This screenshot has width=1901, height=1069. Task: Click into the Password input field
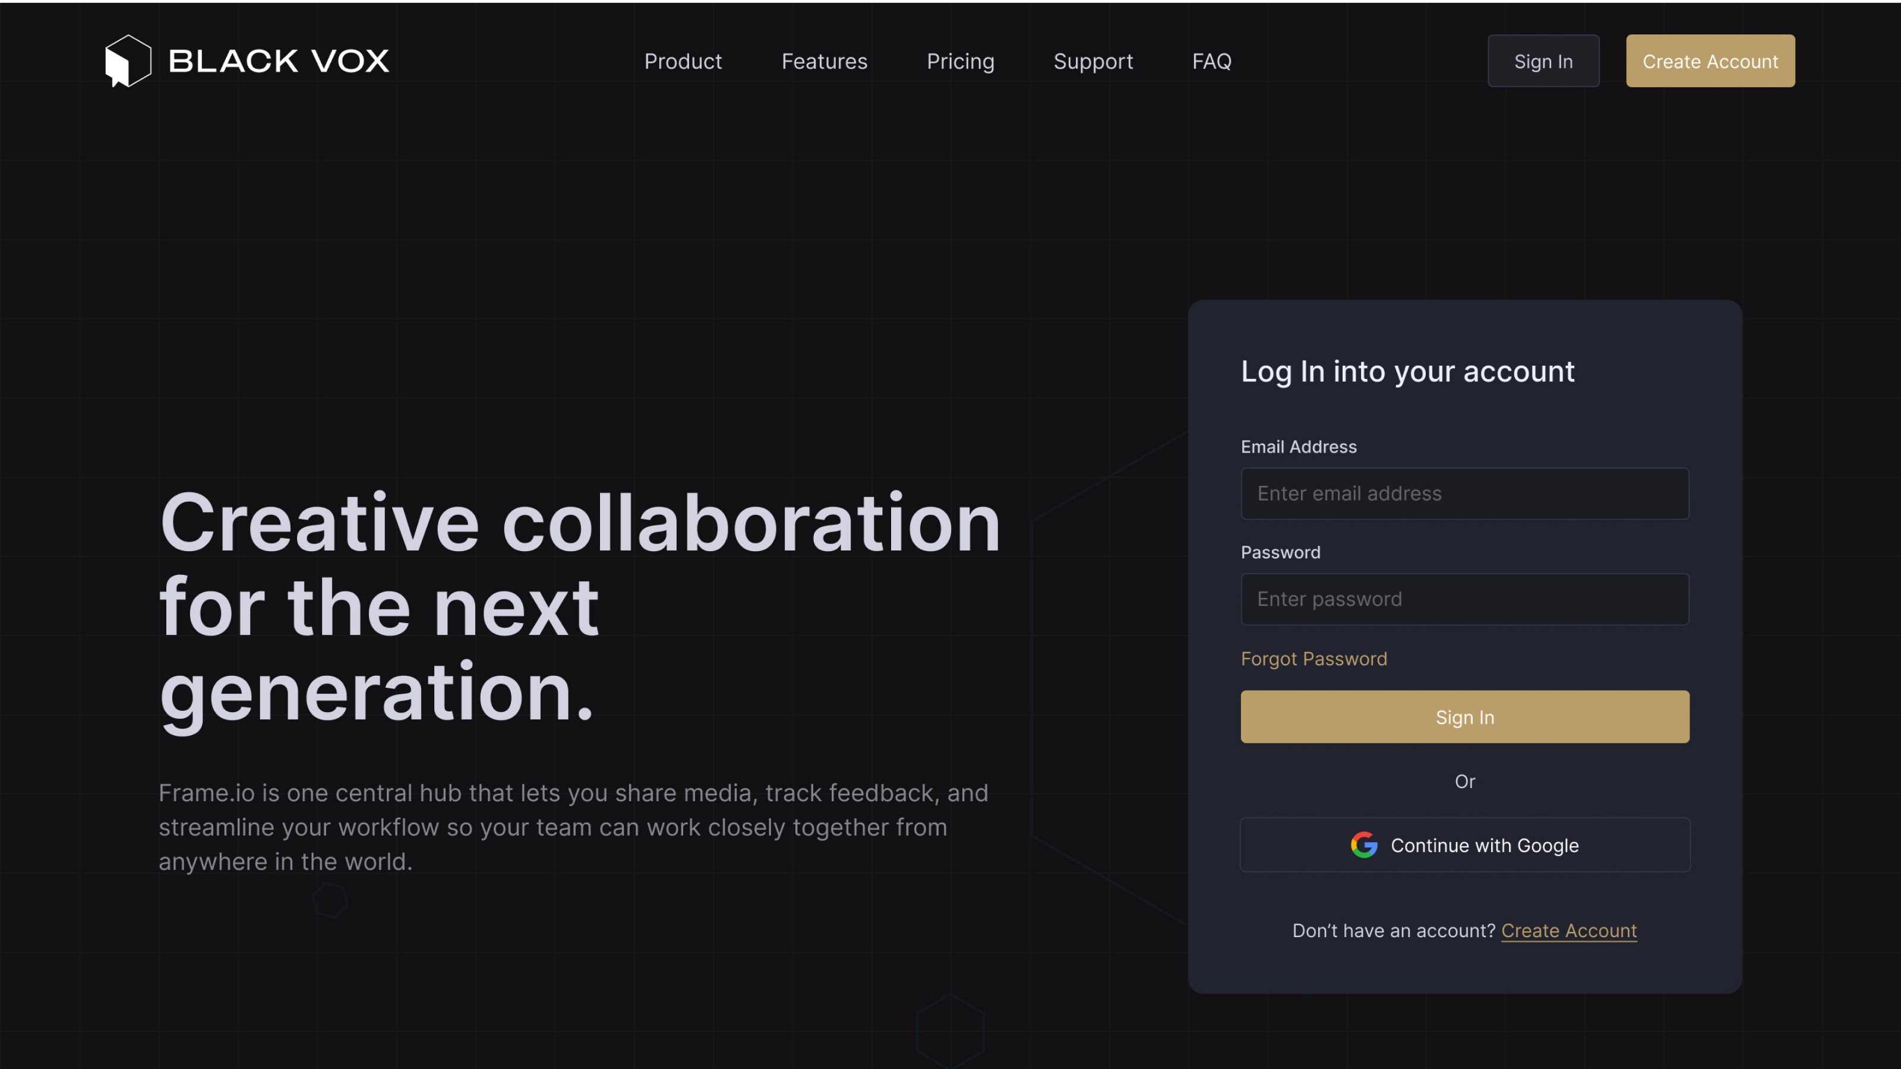(1464, 599)
